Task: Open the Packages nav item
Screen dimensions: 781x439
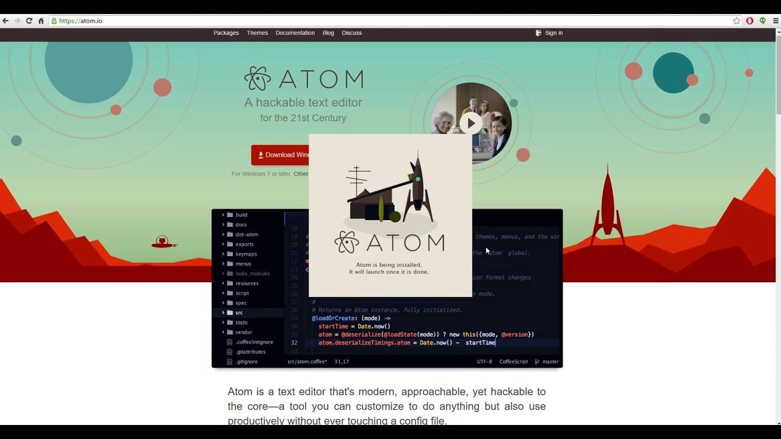Action: pos(226,33)
